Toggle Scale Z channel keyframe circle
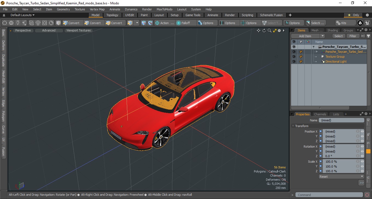The image size is (372, 199). pos(321,171)
